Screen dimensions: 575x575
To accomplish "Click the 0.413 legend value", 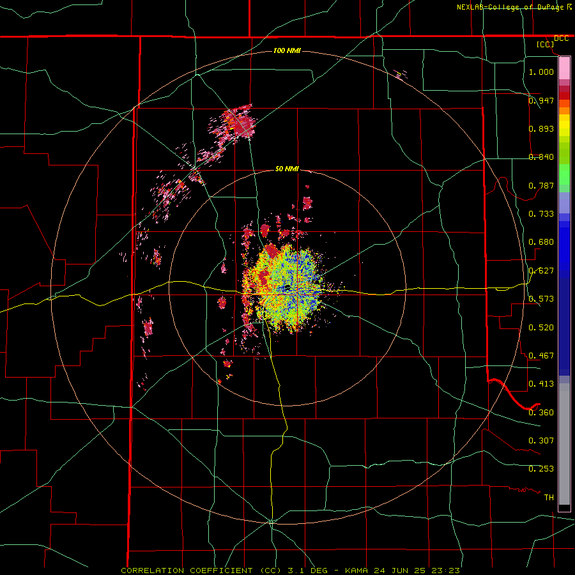I will 541,384.
